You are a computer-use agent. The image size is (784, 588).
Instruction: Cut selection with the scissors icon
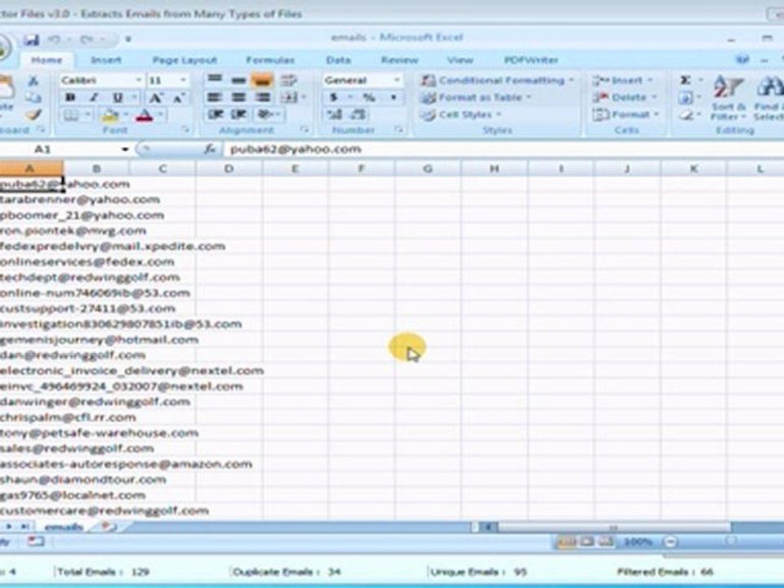[x=33, y=81]
